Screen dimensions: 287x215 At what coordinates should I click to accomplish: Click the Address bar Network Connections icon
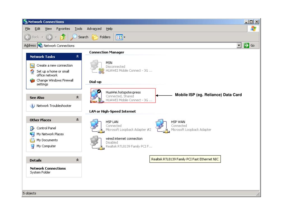(40, 45)
